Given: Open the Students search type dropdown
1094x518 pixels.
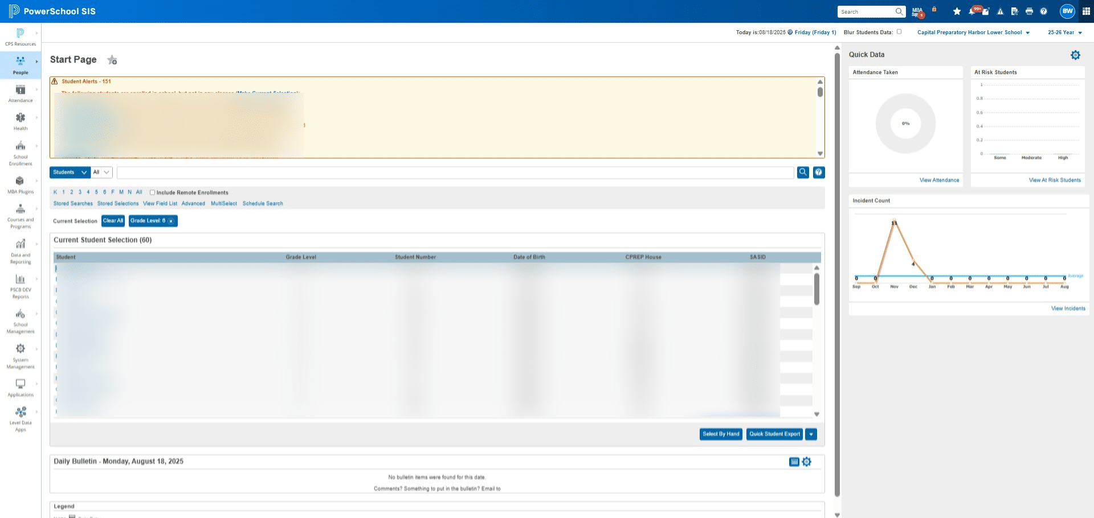Looking at the screenshot, I should pos(70,172).
